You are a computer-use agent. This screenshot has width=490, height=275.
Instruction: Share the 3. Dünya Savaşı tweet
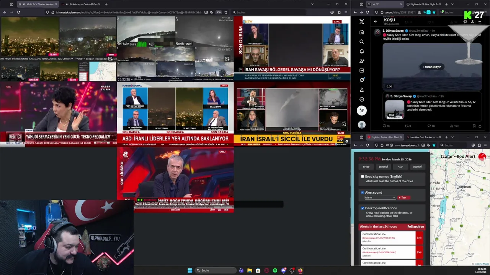pos(480,126)
